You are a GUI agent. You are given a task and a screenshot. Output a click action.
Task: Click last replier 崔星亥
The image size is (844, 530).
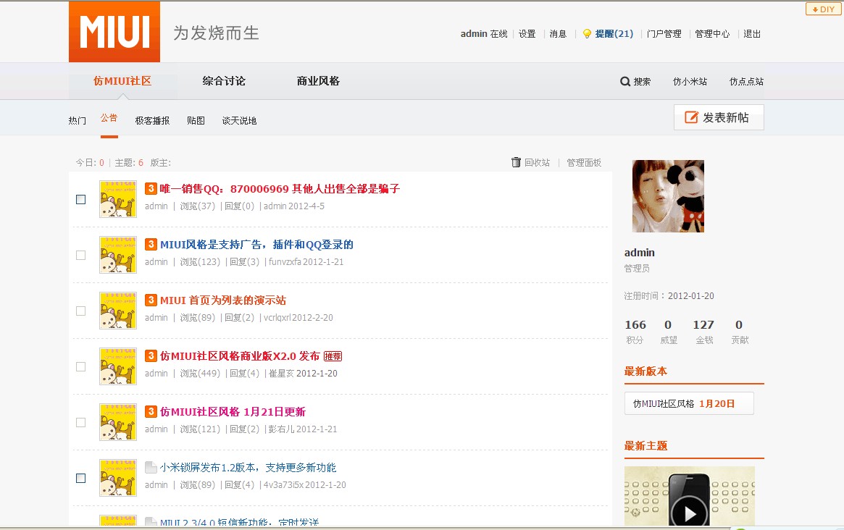point(282,374)
